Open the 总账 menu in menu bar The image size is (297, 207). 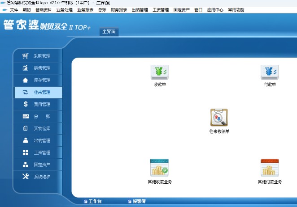click(102, 10)
